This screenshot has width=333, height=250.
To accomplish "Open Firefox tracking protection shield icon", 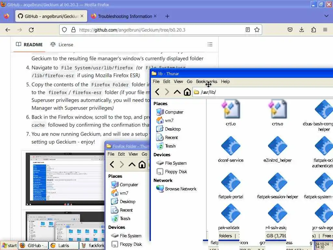I will click(x=64, y=30).
